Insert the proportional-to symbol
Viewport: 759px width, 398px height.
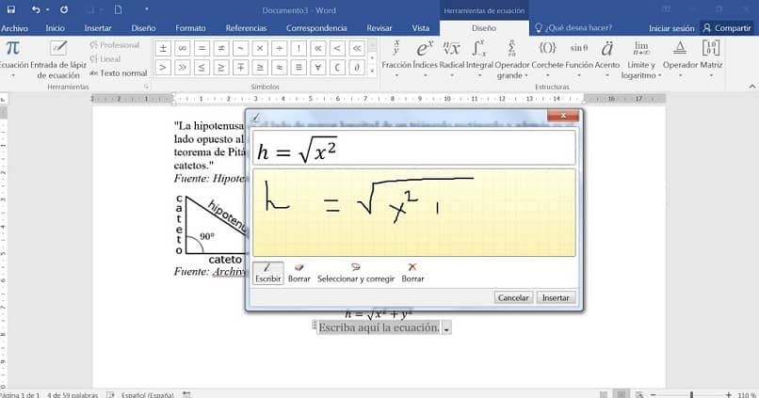tap(318, 48)
